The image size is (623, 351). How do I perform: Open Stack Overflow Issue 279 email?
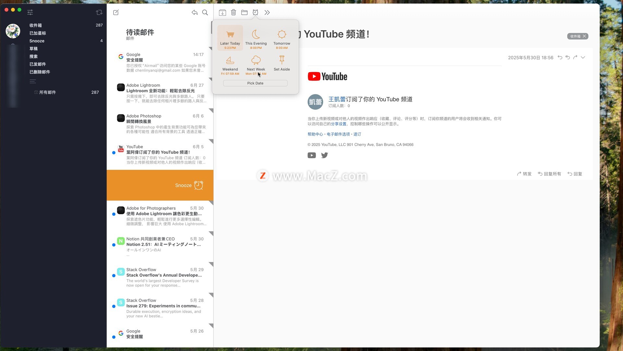coord(160,308)
